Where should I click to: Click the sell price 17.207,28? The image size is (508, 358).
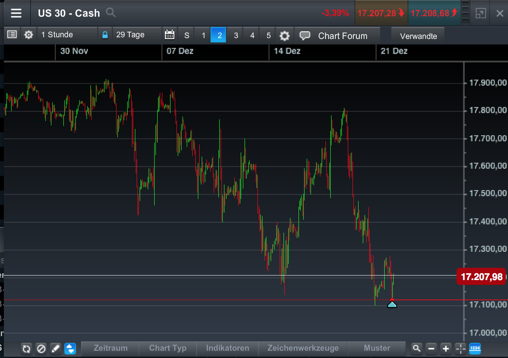click(x=381, y=13)
